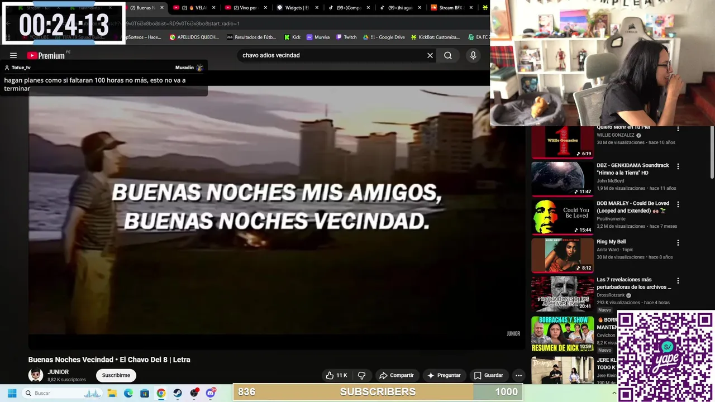Image resolution: width=715 pixels, height=402 pixels.
Task: Open options for Las 7 revelaciones video
Action: (678, 281)
